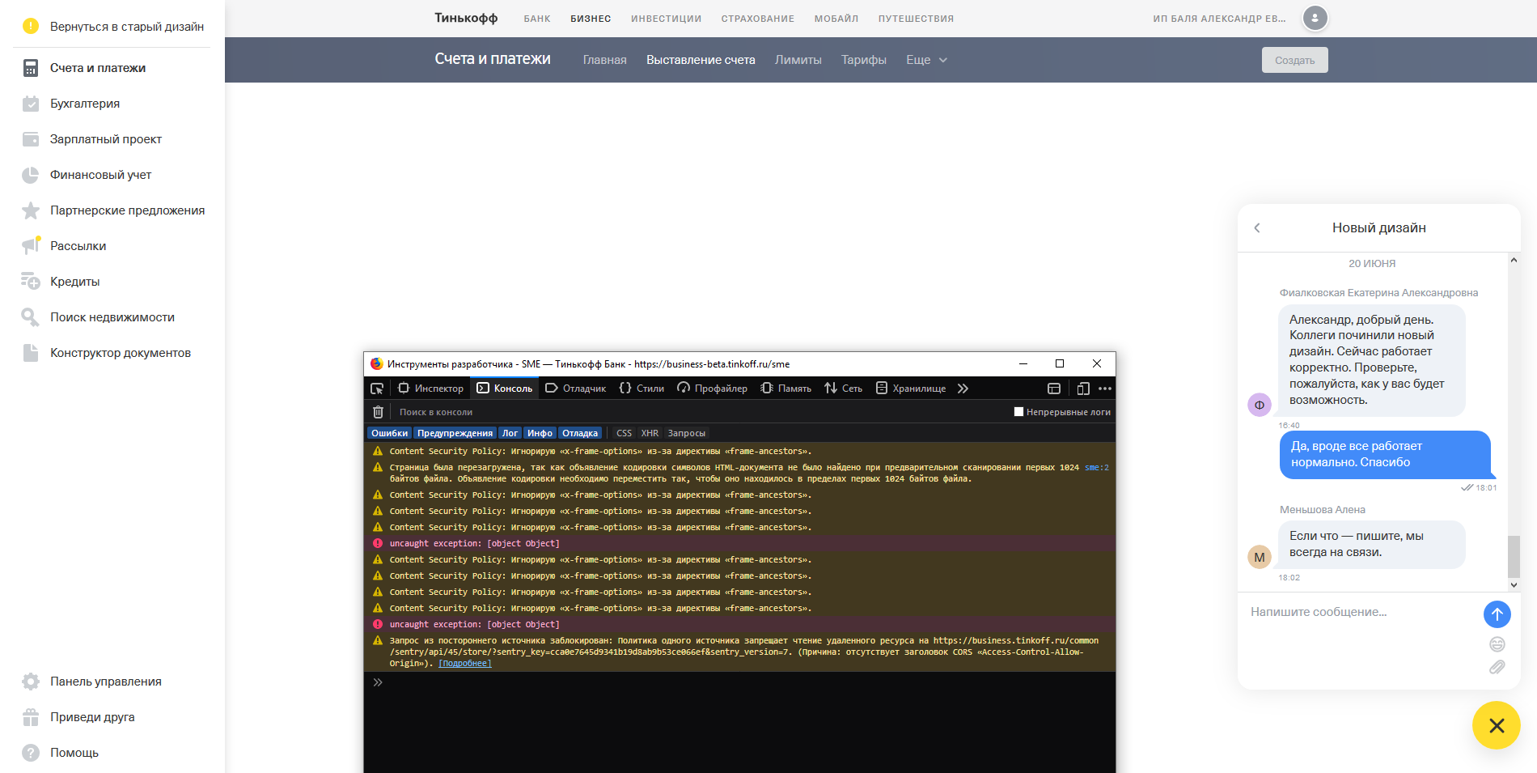Open the Подробнее link in console
Image resolution: width=1537 pixels, height=773 pixels.
click(464, 664)
